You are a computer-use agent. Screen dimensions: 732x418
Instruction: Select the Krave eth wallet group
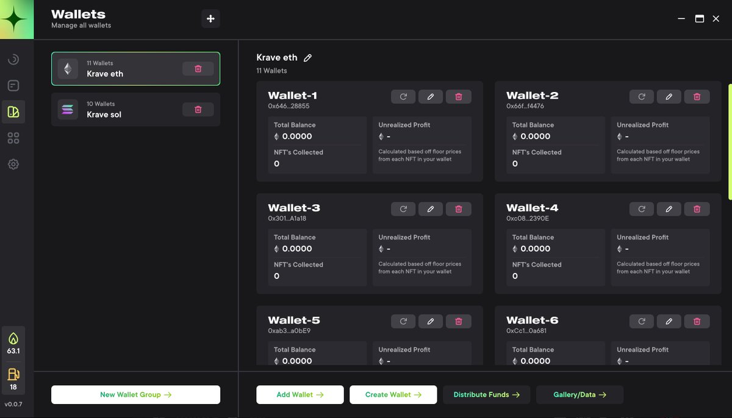[135, 69]
